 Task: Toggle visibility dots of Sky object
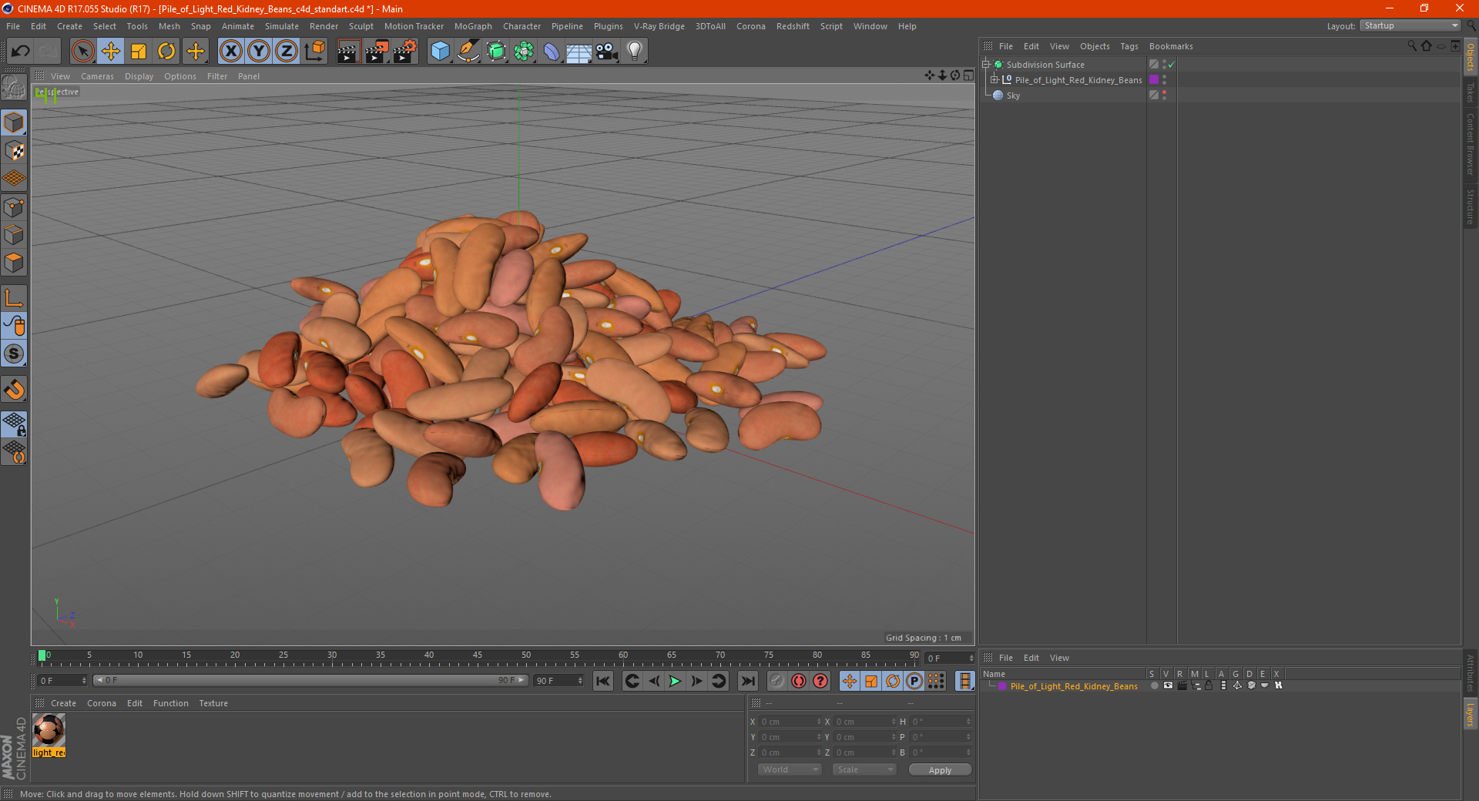pos(1164,96)
